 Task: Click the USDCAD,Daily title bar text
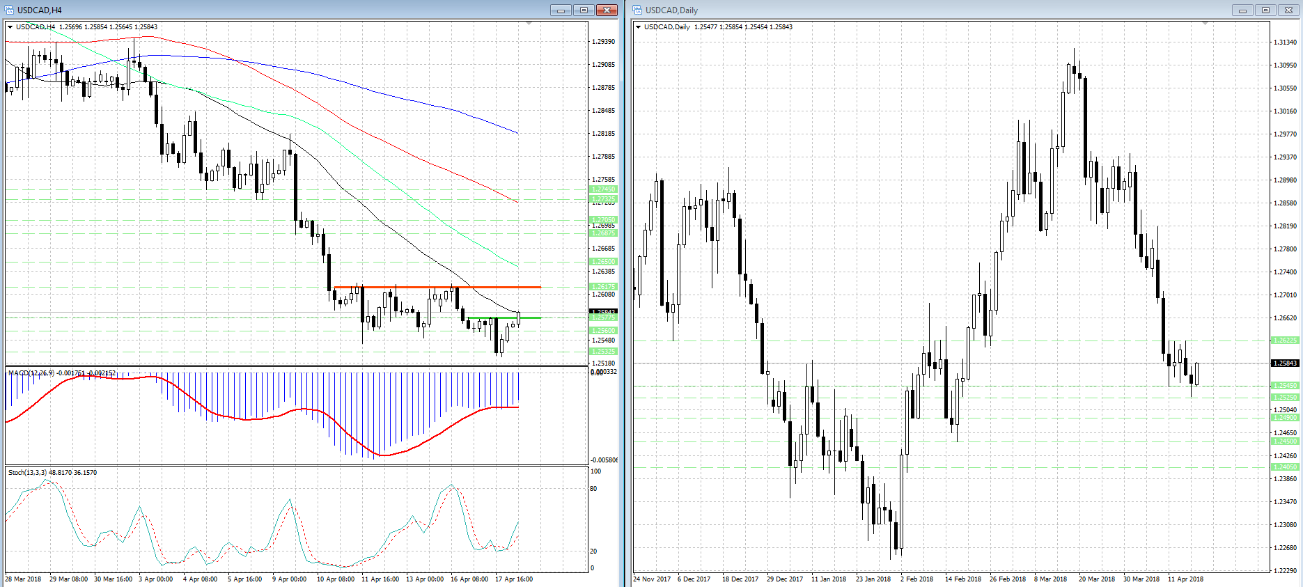671,10
